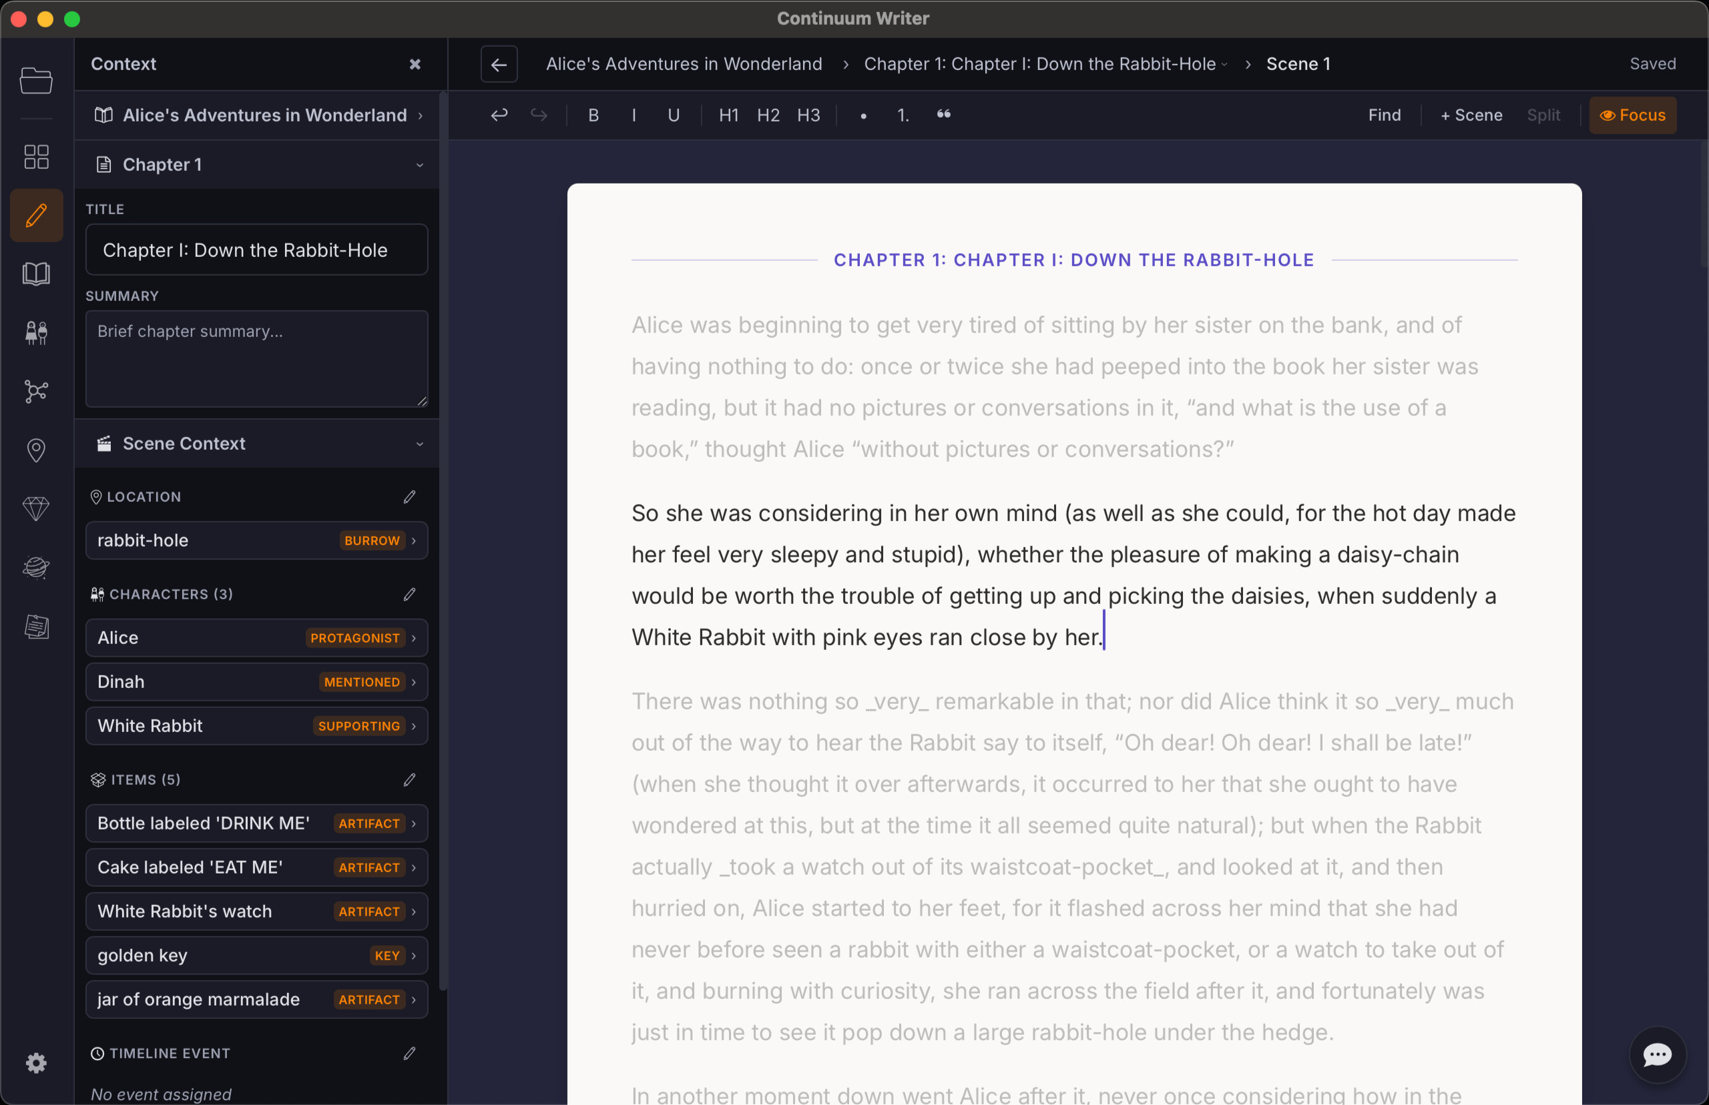Open the rabbit-hole location entry
The width and height of the screenshot is (1709, 1105).
(257, 540)
